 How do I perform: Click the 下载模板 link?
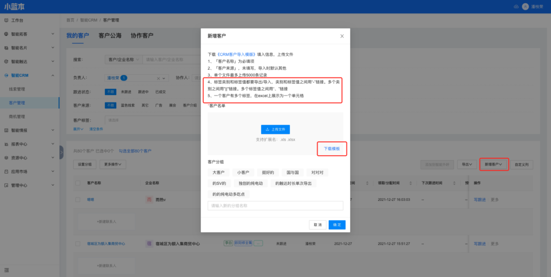331,149
